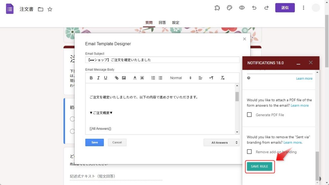Click the 送信 send button
This screenshot has width=329, height=185.
(x=285, y=8)
